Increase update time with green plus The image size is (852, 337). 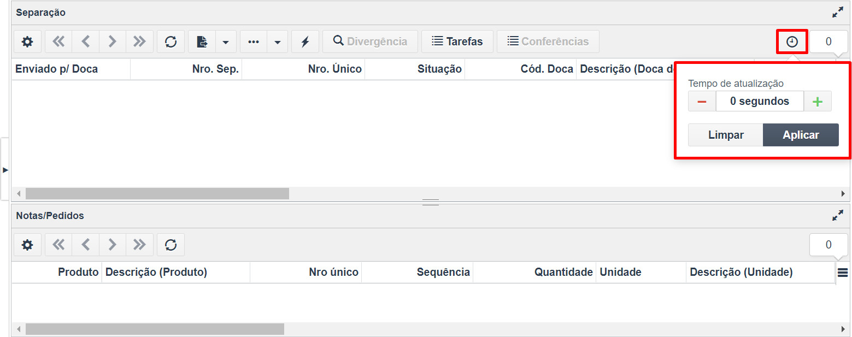(x=818, y=102)
